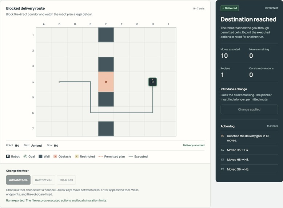Screen dimensions: 283x208
Task: Click the 'Change the floor' heading
Action: (x=17, y=171)
